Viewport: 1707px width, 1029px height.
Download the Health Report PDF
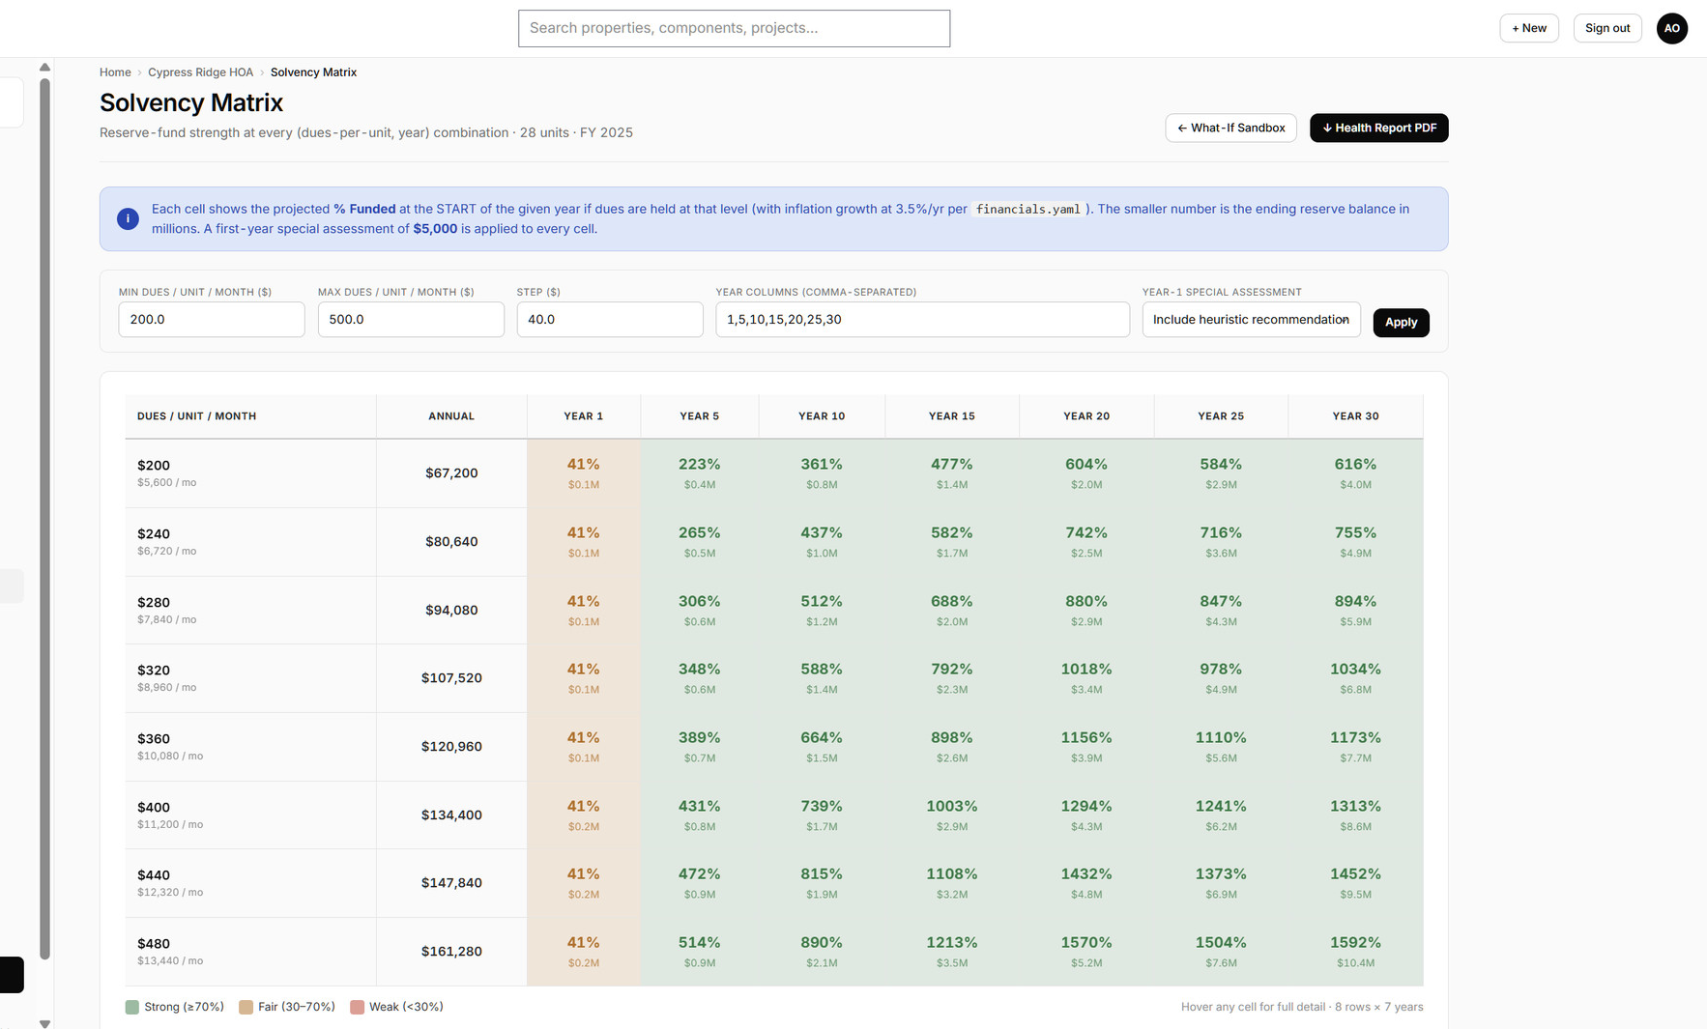1378,128
